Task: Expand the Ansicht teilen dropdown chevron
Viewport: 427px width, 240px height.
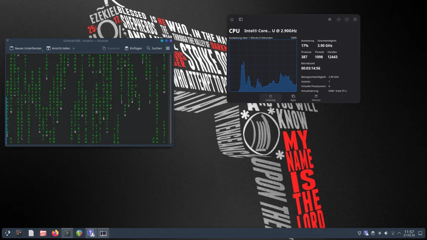Action: (74, 48)
